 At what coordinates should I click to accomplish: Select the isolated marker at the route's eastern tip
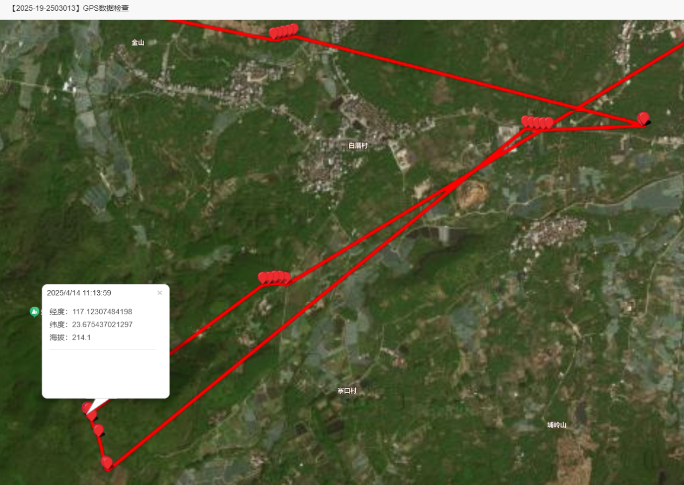(x=643, y=118)
